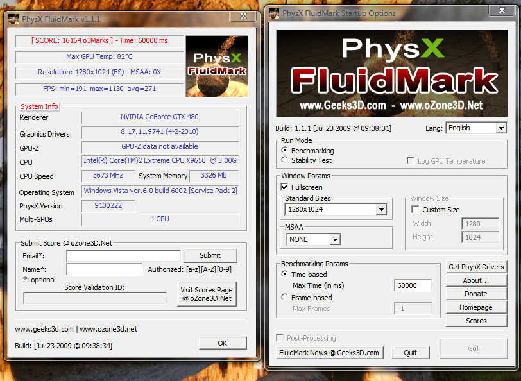521x381 pixels.
Task: Click the PhysX FluidMark logo thumbnail in results window
Action: tap(217, 67)
